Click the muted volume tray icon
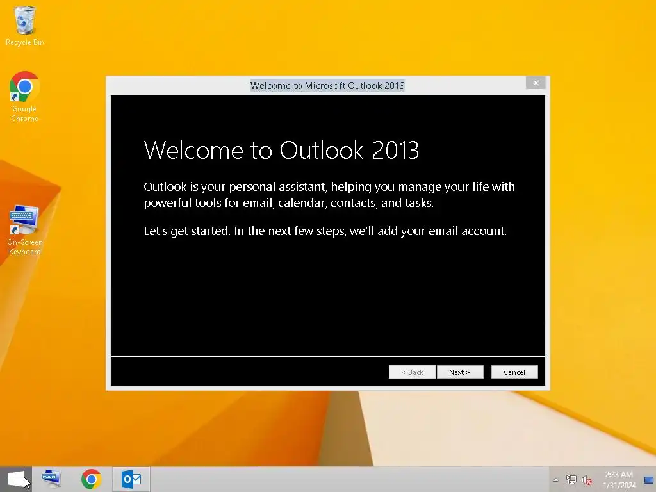 (587, 480)
